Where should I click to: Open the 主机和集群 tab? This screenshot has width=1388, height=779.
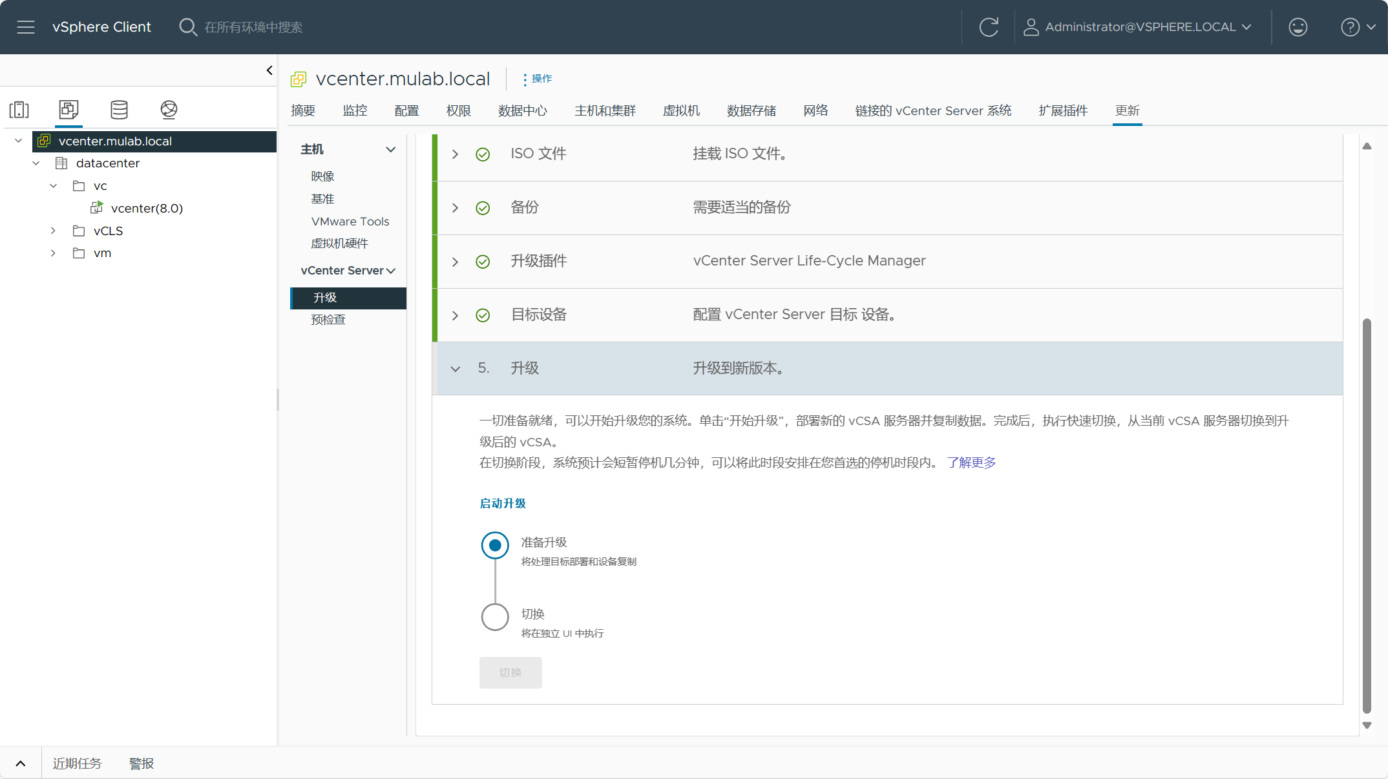[x=605, y=110]
